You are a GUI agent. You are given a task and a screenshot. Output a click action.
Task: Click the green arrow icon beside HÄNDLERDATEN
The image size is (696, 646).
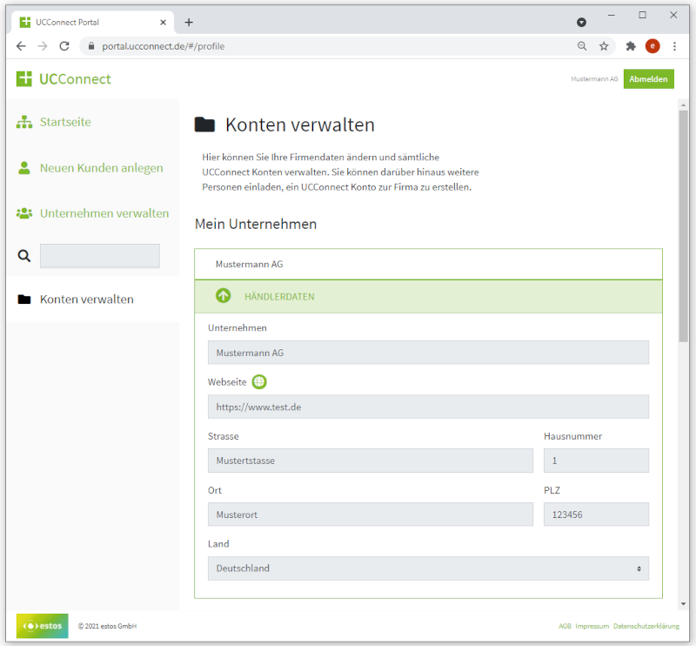pyautogui.click(x=224, y=296)
